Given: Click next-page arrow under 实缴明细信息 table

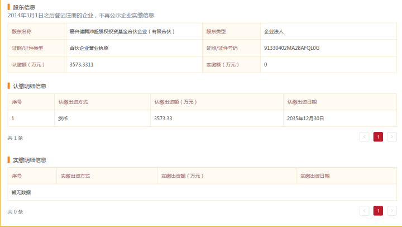Looking at the screenshot, I should point(392,211).
